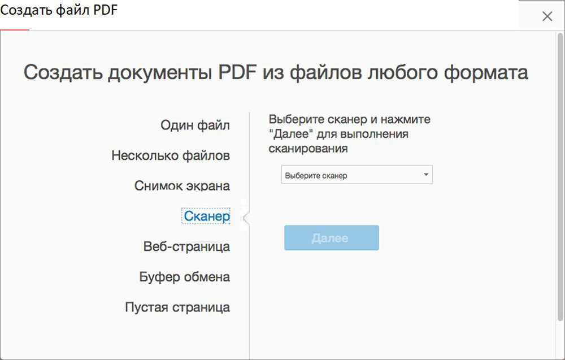Click the Создать файл PDF window title
The image size is (565, 360).
pos(59,11)
